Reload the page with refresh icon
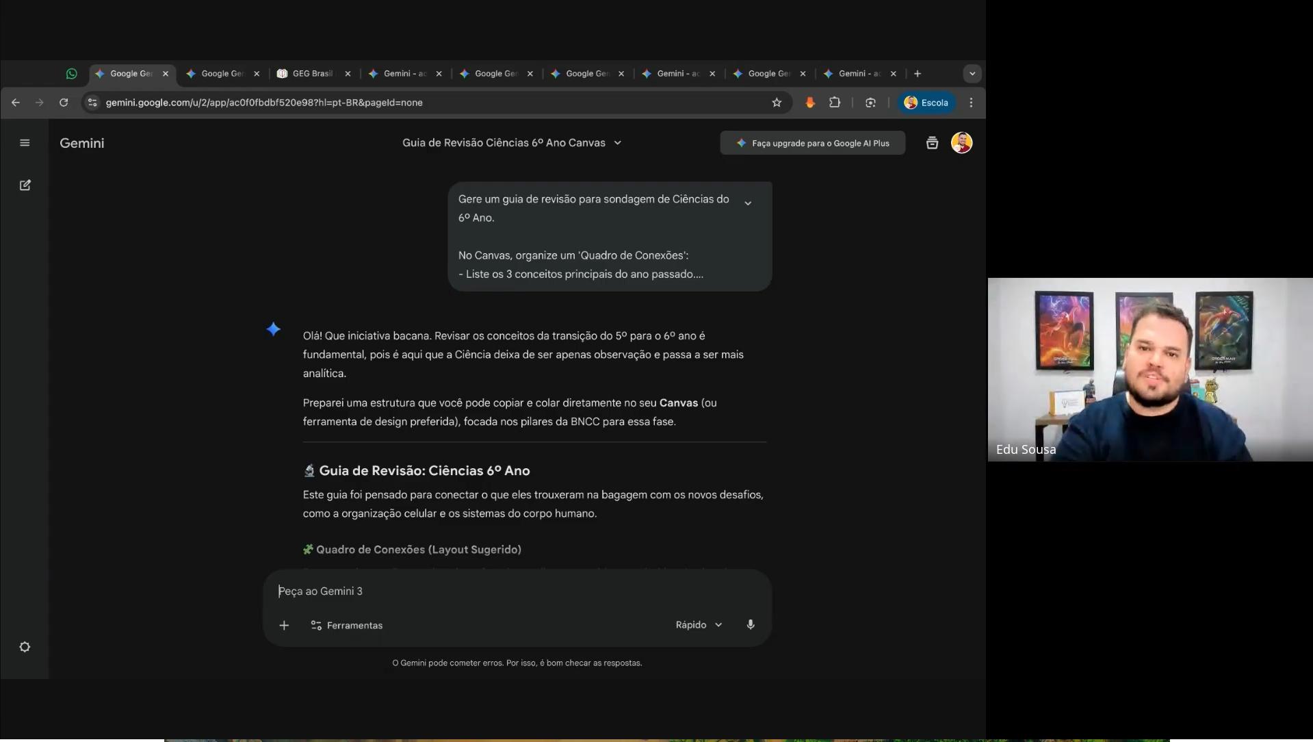This screenshot has height=742, width=1313. point(64,103)
